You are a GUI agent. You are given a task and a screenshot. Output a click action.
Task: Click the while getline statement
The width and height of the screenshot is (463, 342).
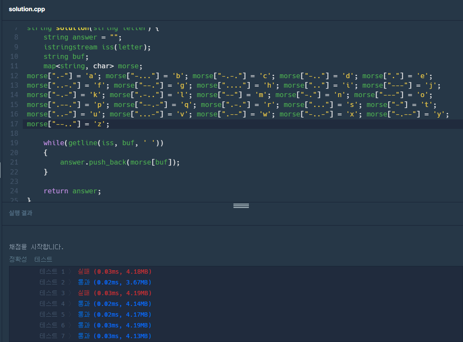(103, 143)
